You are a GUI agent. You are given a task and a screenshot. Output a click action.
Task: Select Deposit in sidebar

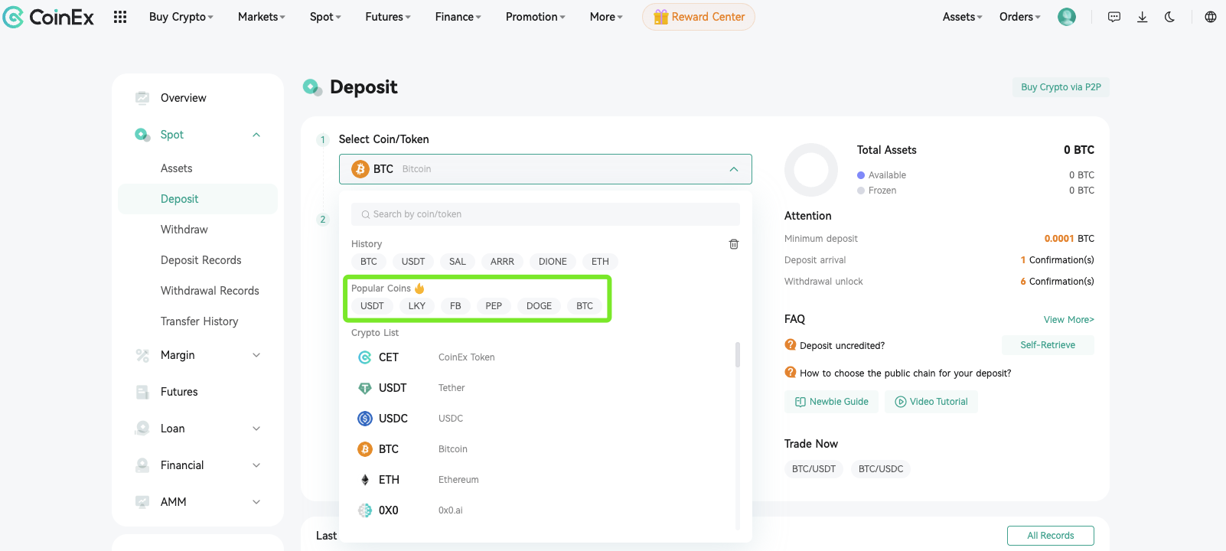197,199
